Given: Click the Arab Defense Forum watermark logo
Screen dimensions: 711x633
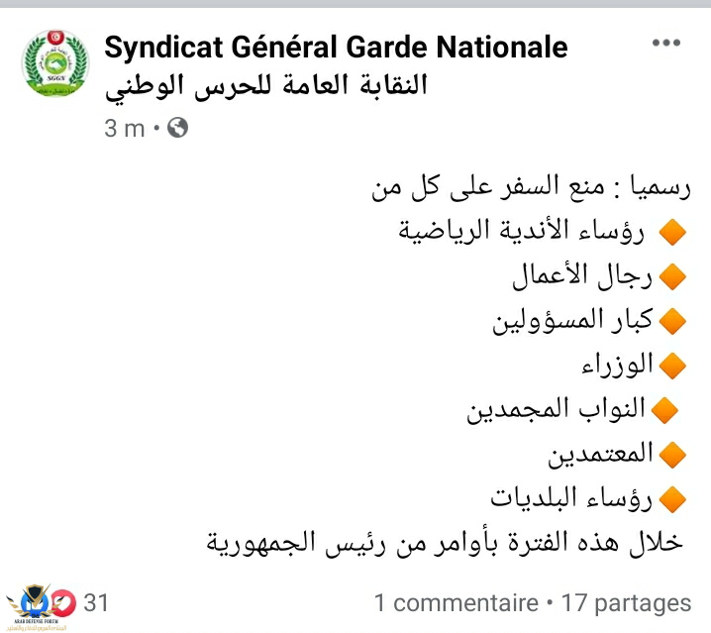Looking at the screenshot, I should 35,608.
